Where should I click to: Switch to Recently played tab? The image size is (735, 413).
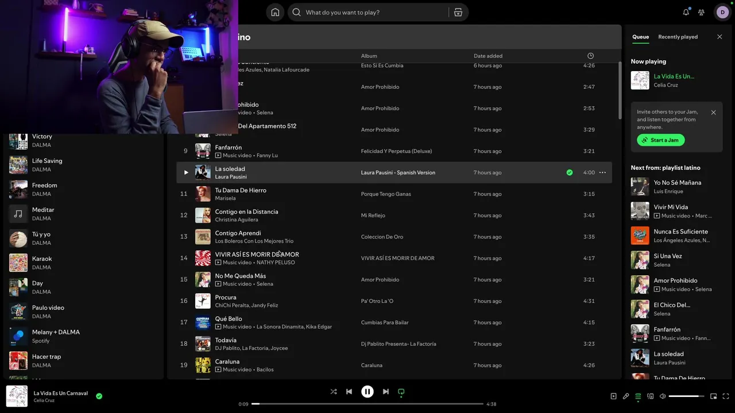(678, 37)
